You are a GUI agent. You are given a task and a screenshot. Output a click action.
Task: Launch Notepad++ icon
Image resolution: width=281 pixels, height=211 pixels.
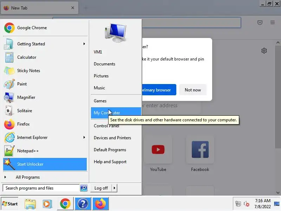(9, 151)
